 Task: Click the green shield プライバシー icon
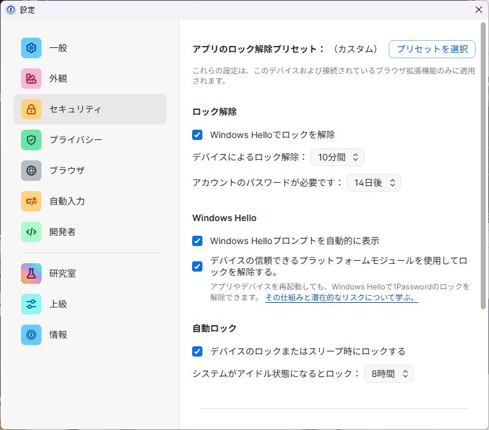tap(31, 140)
